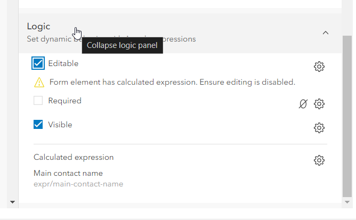356x220 pixels.
Task: Open expression settings gear for Visible
Action: (319, 128)
